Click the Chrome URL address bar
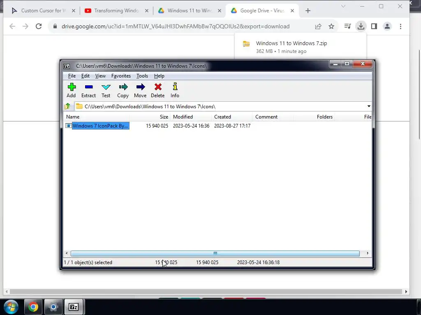The image size is (421, 315). tap(175, 26)
